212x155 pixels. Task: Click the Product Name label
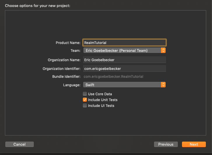pos(68,43)
